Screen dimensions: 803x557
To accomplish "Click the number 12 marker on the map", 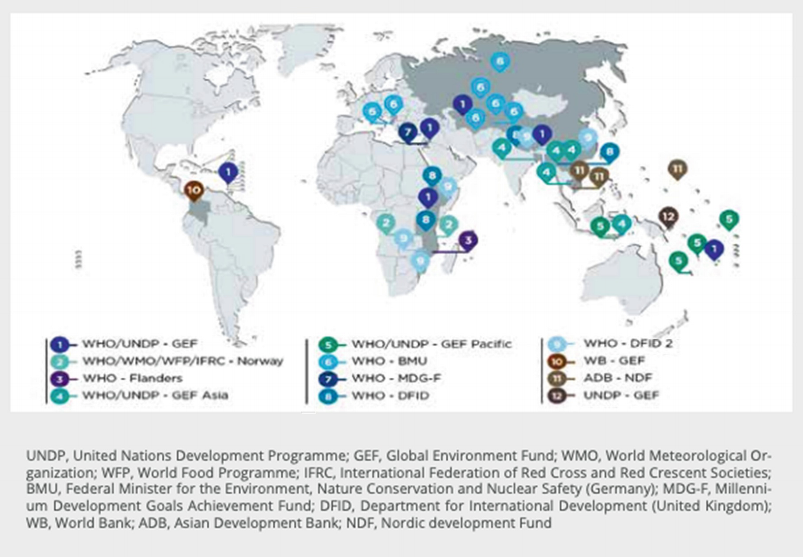I will coord(668,217).
